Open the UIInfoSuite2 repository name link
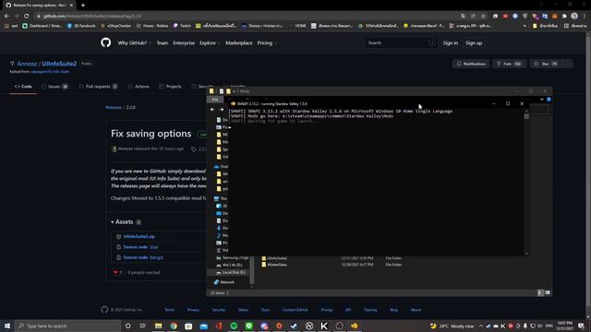Screen dimensions: 591x332 [59, 64]
